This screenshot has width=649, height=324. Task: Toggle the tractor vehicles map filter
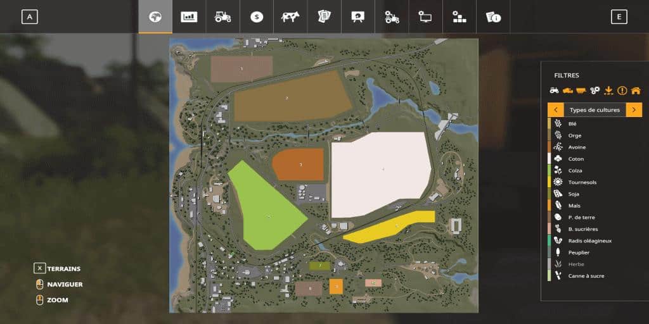pyautogui.click(x=555, y=90)
